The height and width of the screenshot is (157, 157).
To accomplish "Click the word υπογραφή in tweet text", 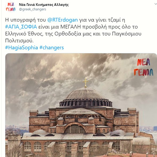I will tap(23, 20).
